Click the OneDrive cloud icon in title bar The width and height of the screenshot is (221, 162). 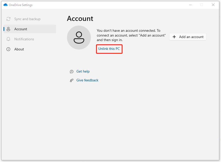tap(5, 5)
